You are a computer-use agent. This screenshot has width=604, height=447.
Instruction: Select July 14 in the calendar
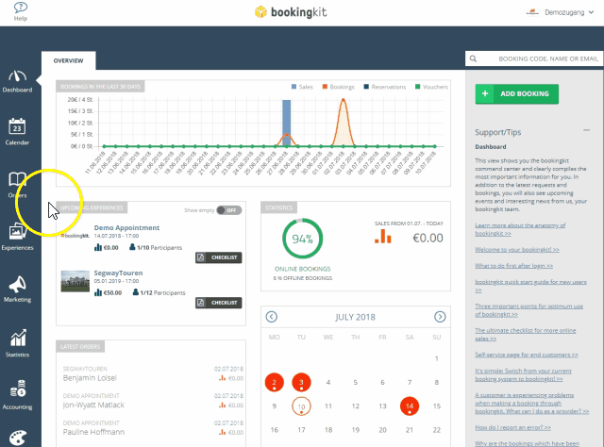click(410, 406)
